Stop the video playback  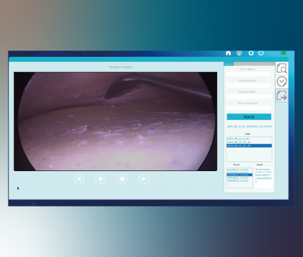tap(122, 179)
